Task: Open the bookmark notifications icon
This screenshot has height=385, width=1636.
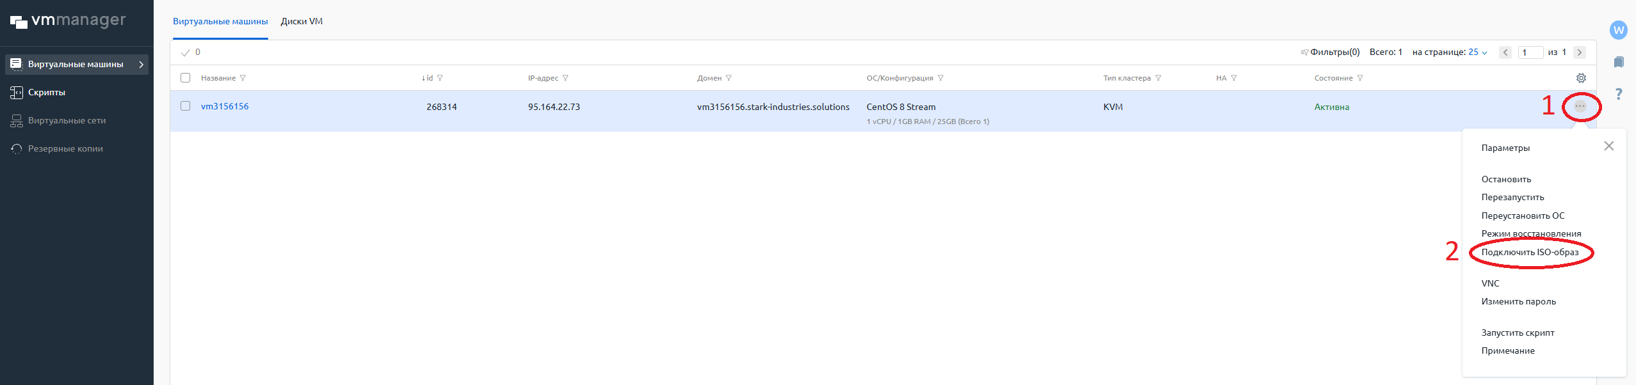Action: point(1619,62)
